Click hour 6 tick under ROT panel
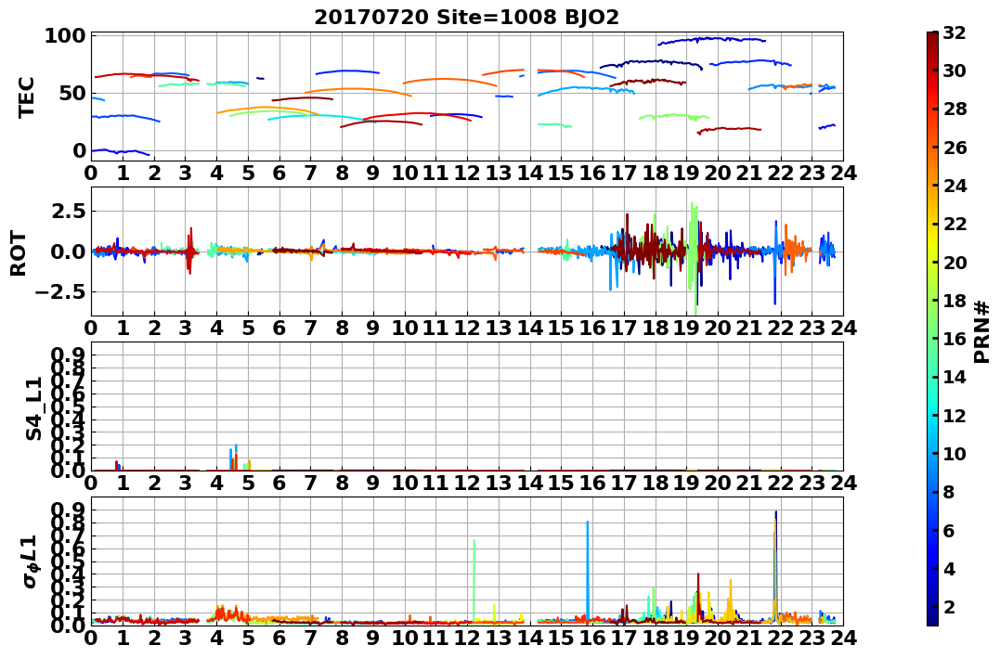The image size is (1000, 658). 279,328
